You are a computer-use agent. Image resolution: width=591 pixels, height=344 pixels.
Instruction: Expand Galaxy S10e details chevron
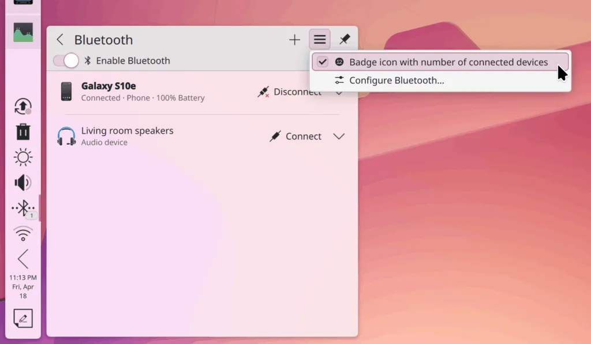(339, 94)
